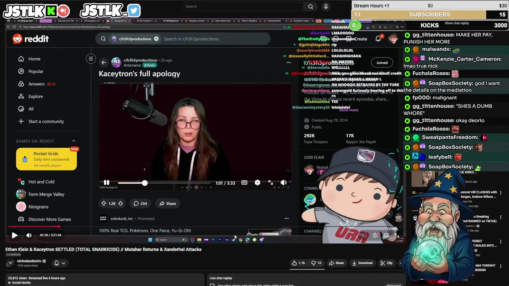Click the YouTube Share button

click(336, 263)
